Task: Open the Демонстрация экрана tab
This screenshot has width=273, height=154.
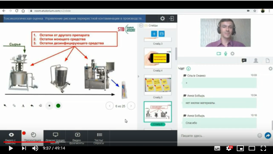Action: tap(55, 138)
